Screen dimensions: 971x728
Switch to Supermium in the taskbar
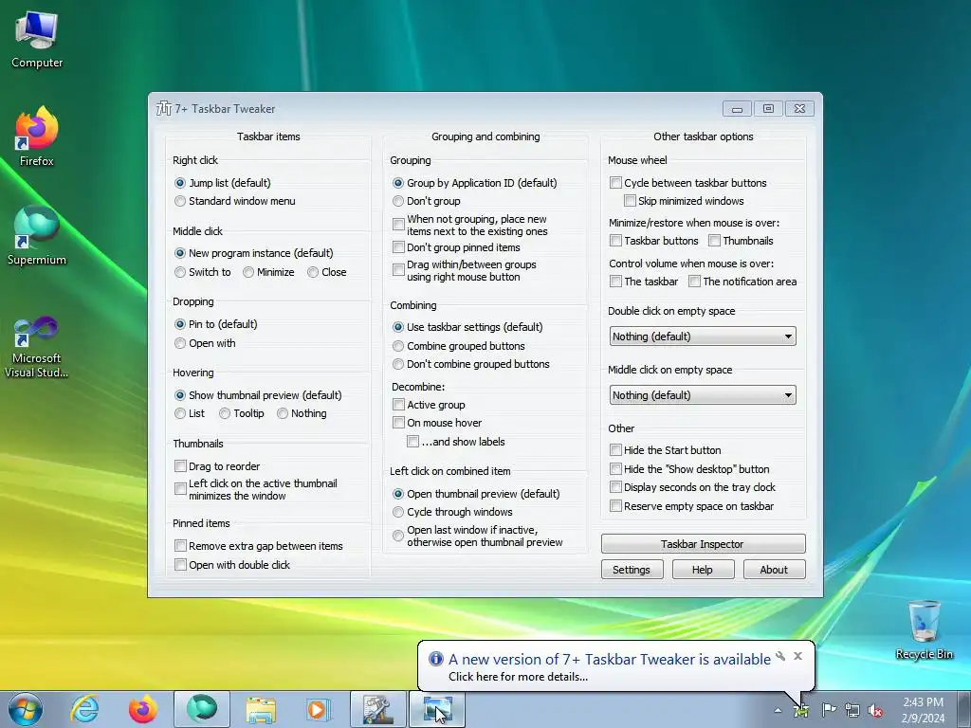202,709
